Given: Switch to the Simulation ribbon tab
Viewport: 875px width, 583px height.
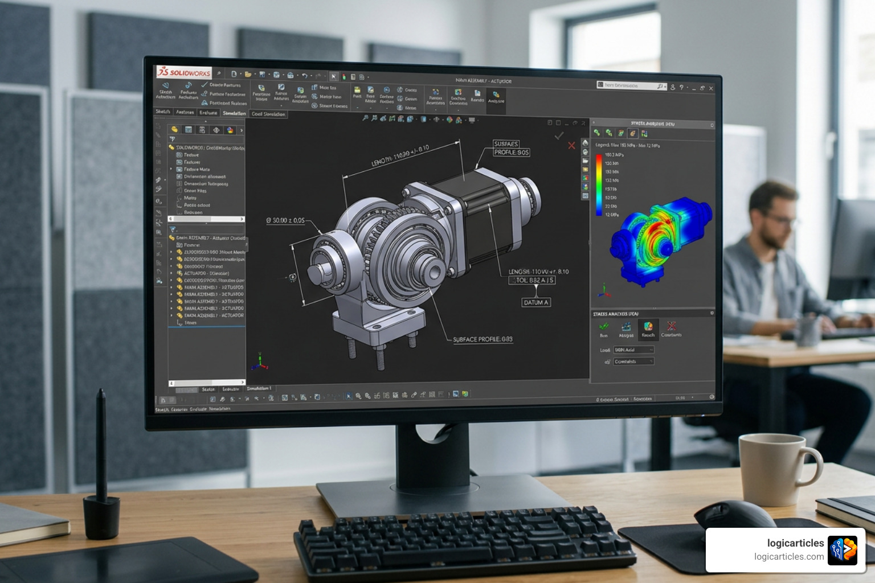Looking at the screenshot, I should click(x=234, y=113).
